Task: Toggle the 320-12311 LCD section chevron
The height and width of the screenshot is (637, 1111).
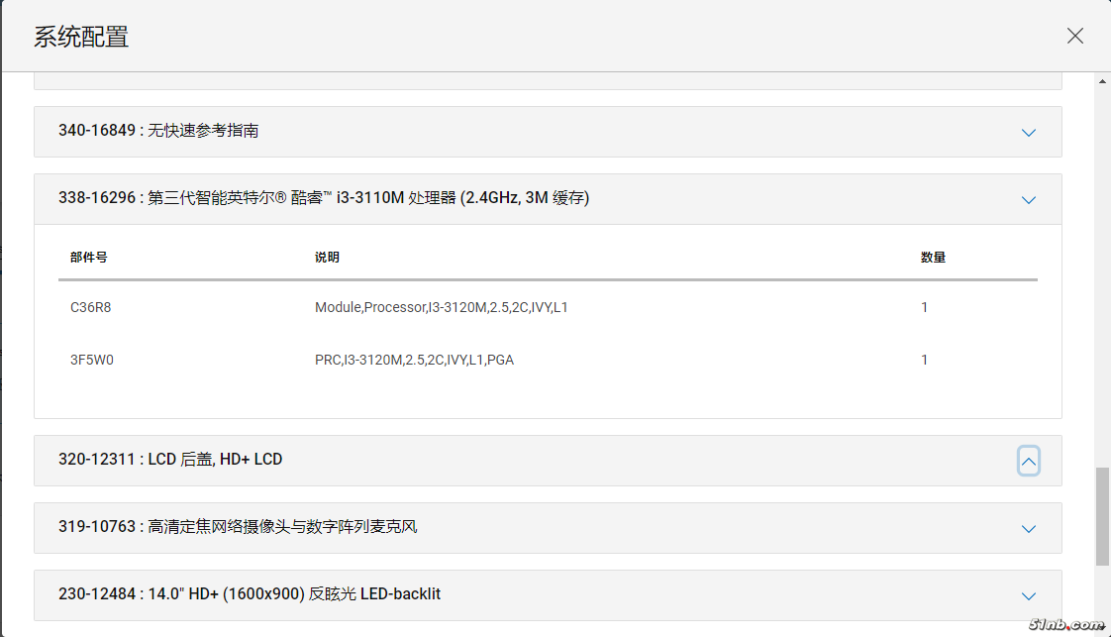Action: (x=1028, y=461)
